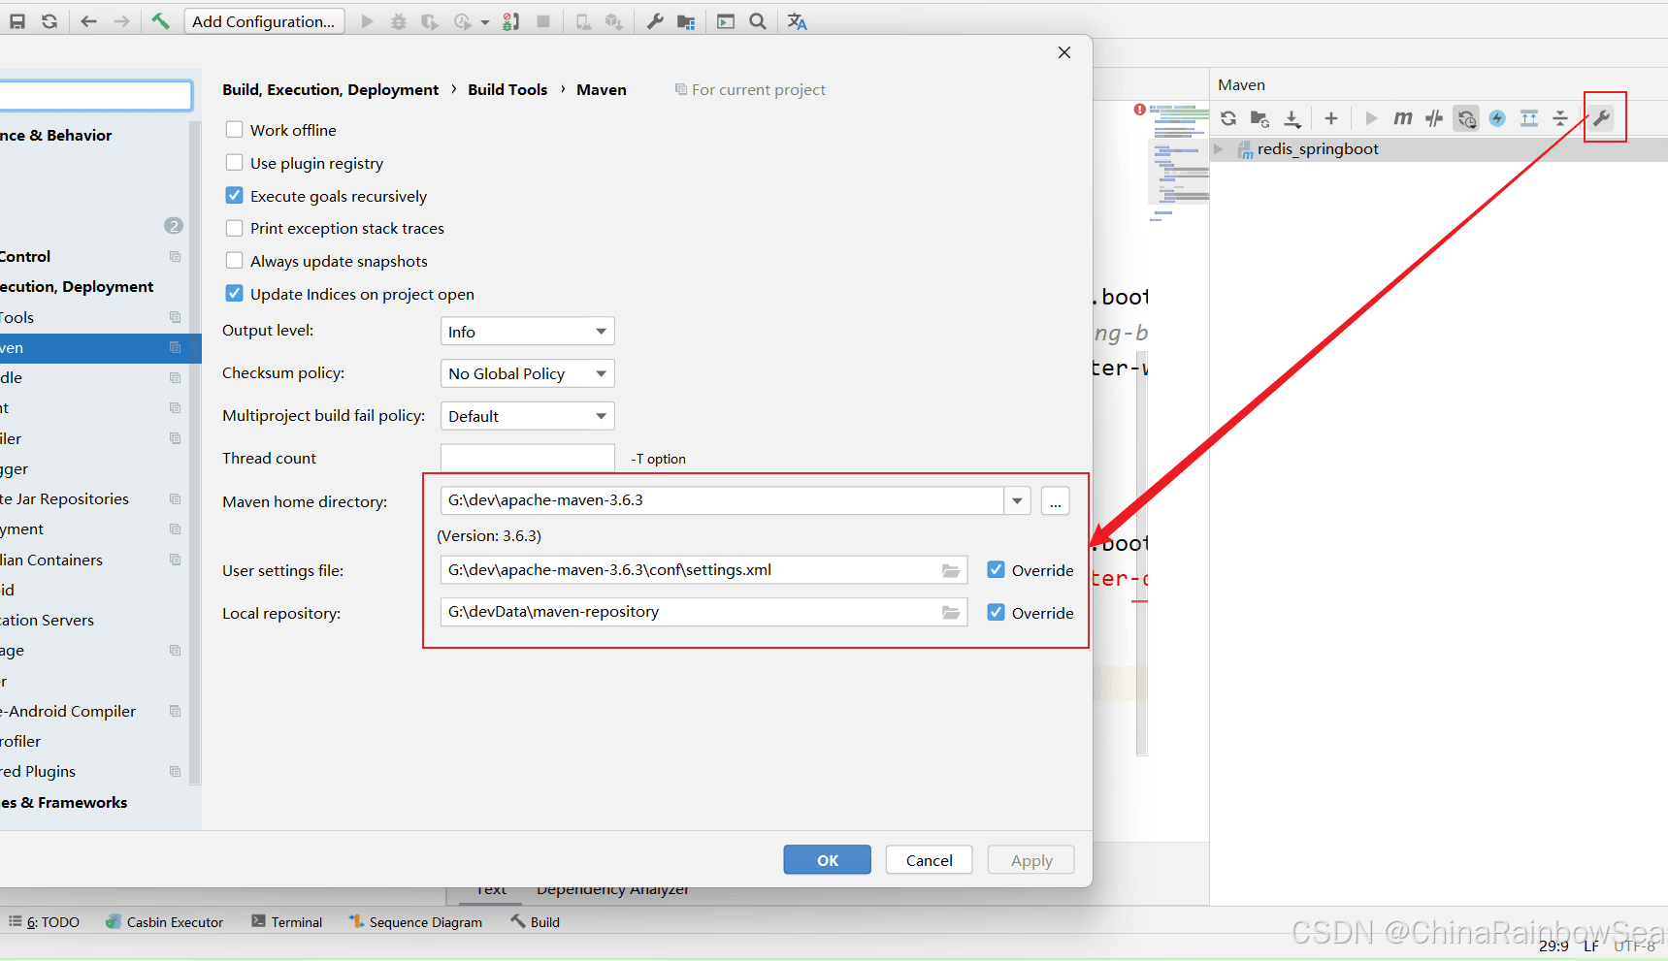Browse for the local repository with the folder icon
Viewport: 1668px width, 961px height.
click(x=951, y=613)
